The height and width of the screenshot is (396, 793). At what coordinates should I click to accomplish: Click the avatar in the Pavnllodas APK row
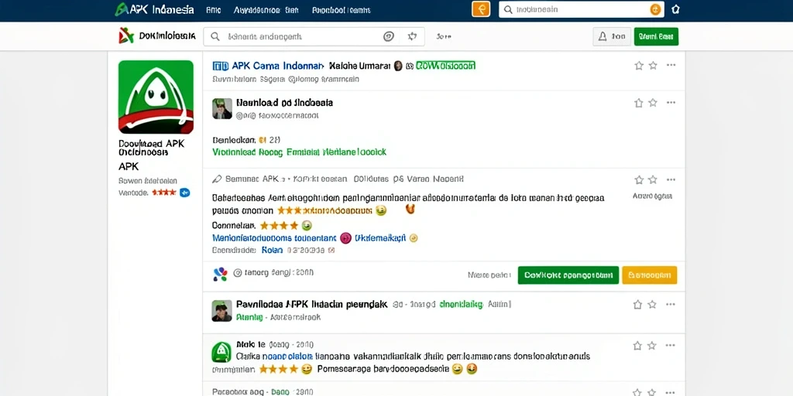pos(221,311)
